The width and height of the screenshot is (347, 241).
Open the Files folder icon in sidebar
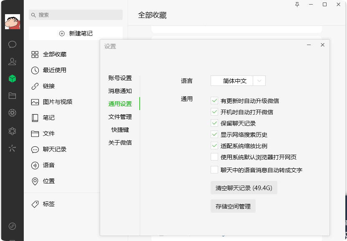pyautogui.click(x=12, y=95)
